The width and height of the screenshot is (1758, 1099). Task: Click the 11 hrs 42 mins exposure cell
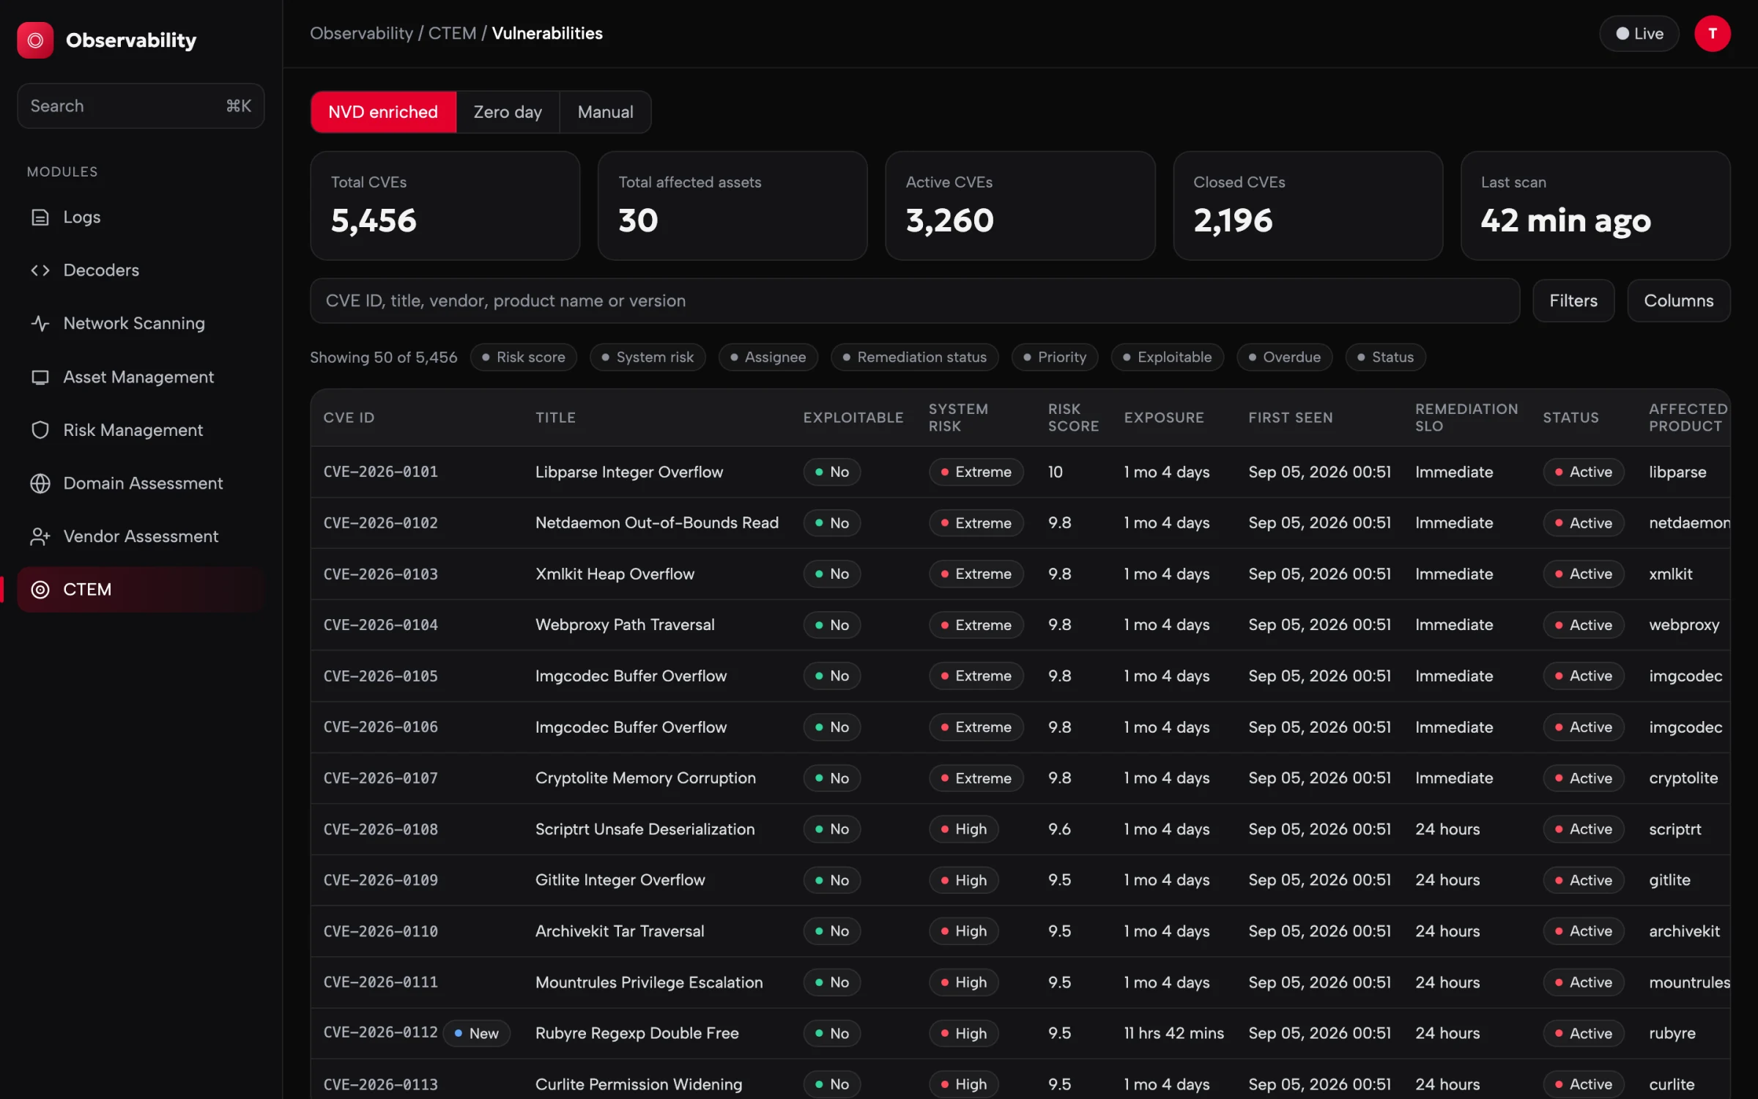[1174, 1034]
